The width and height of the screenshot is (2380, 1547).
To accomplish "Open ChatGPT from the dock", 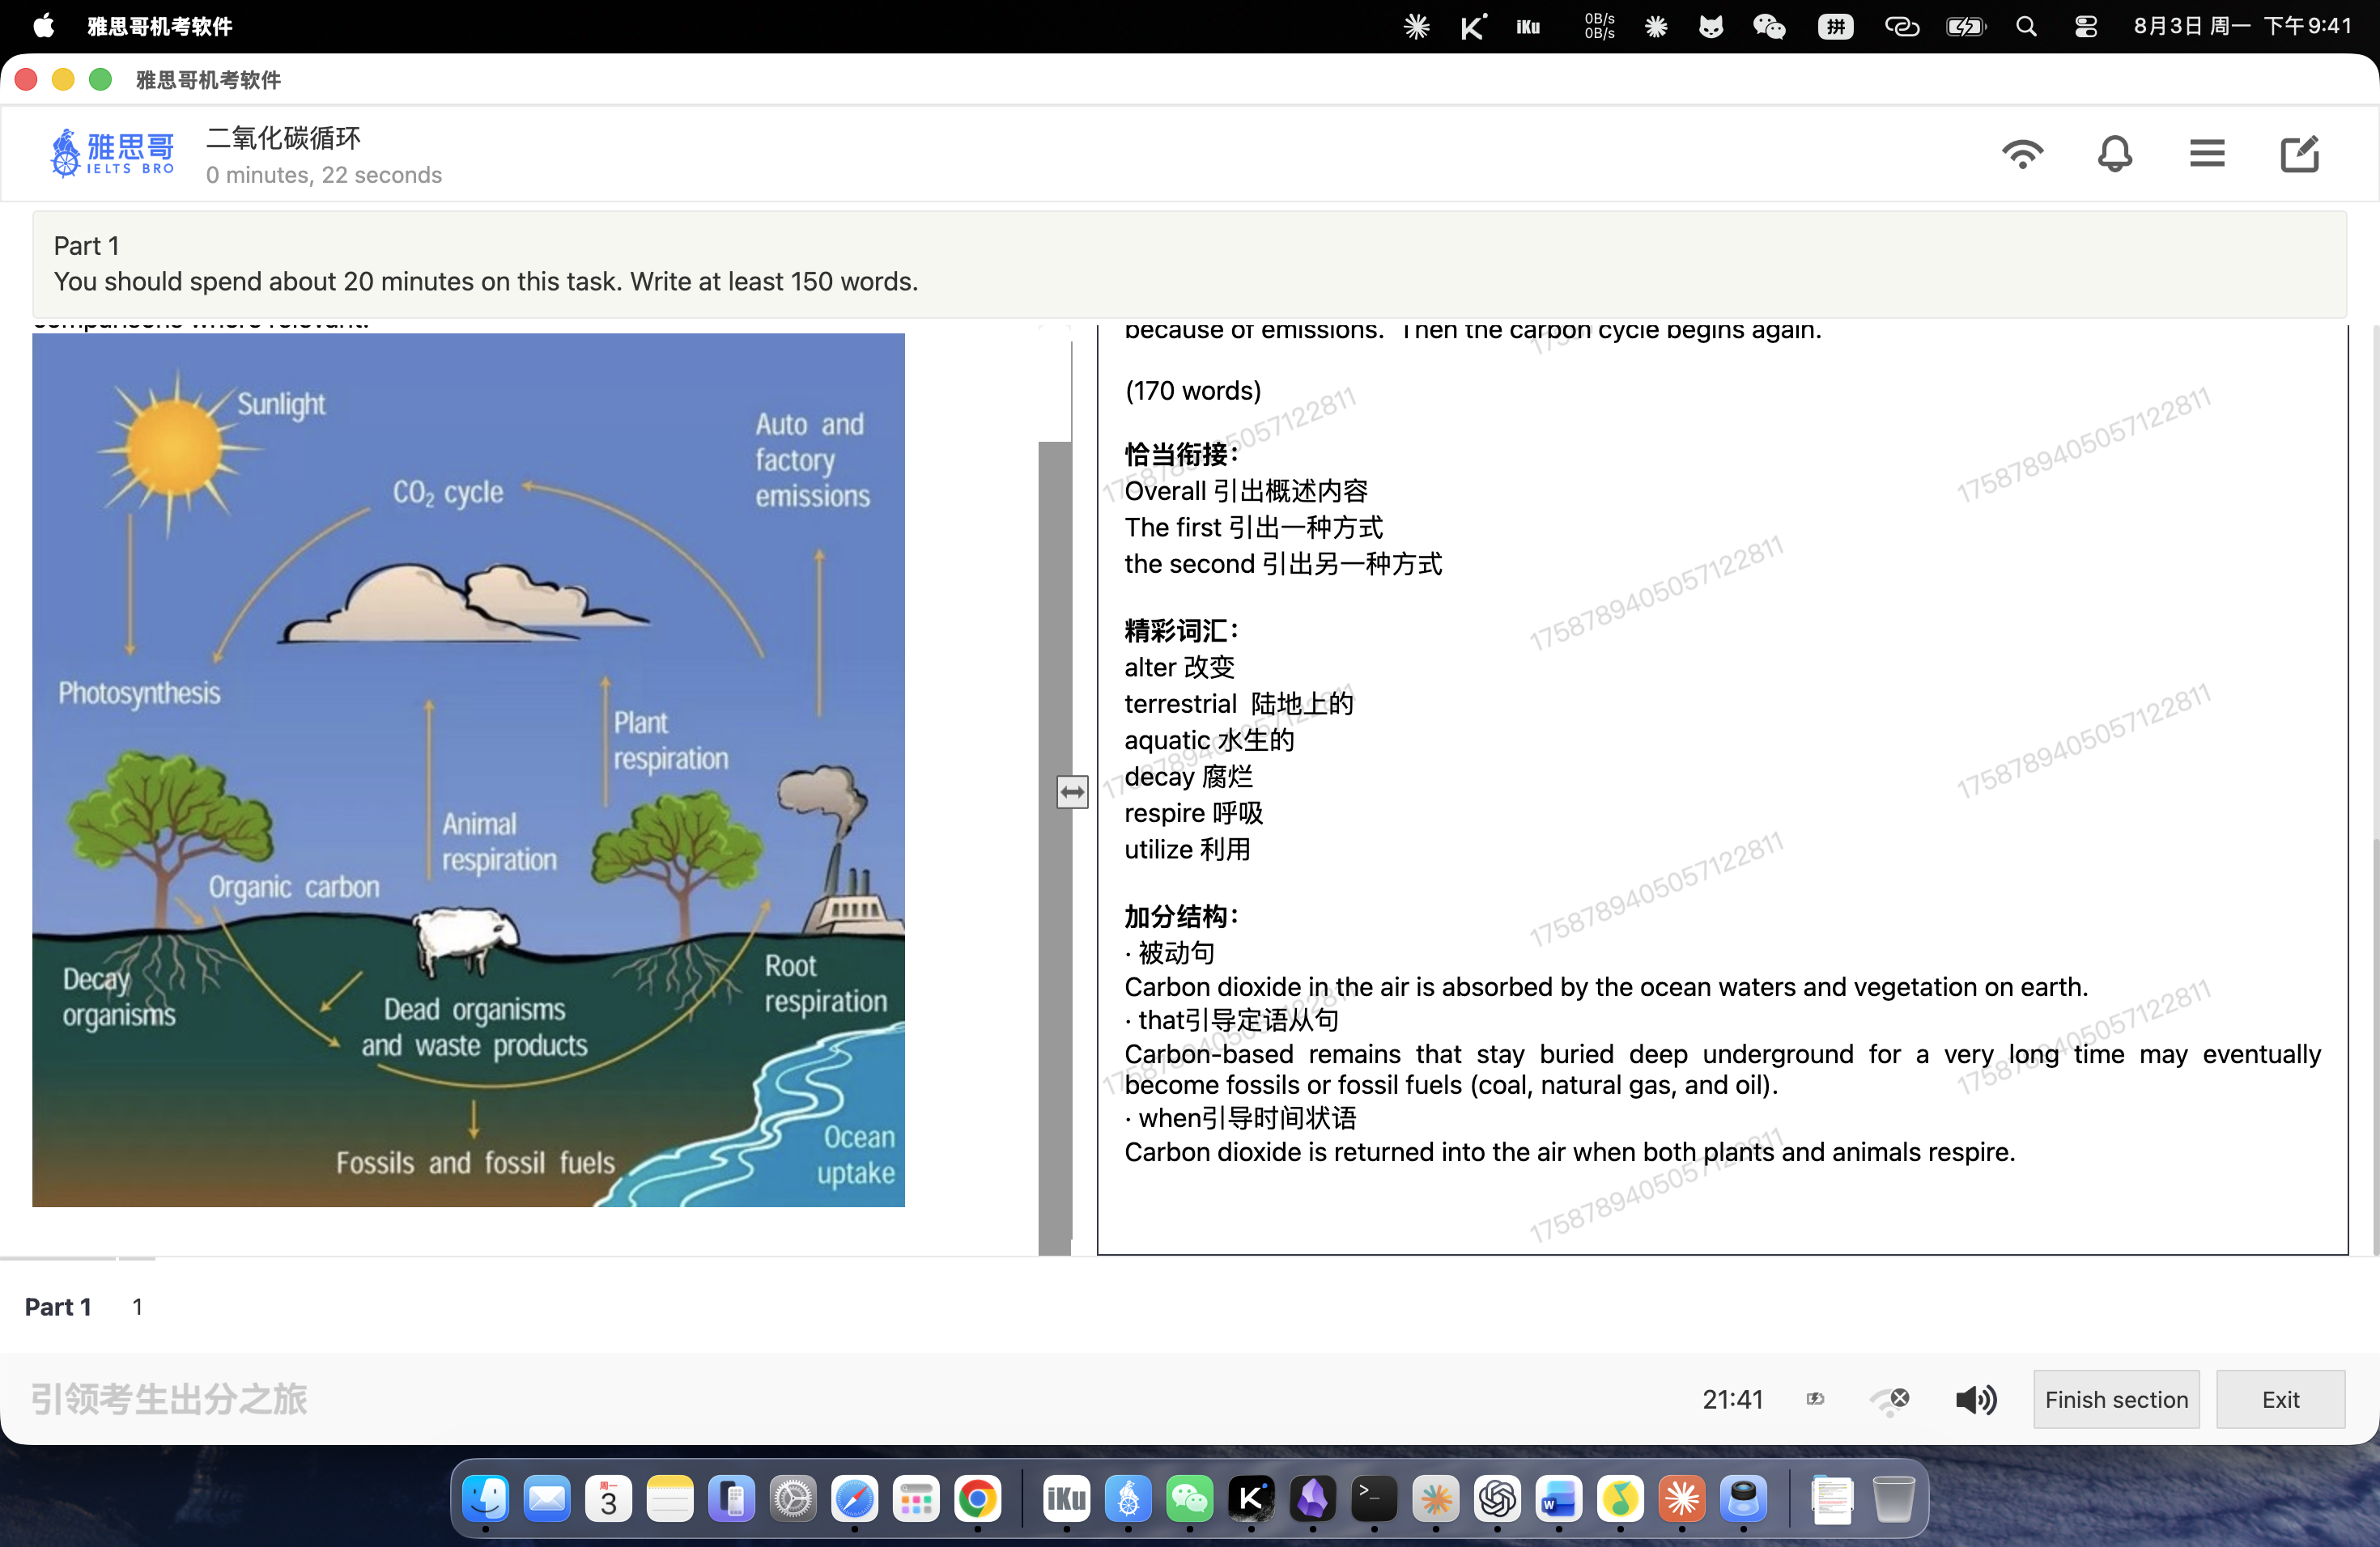I will tap(1496, 1498).
